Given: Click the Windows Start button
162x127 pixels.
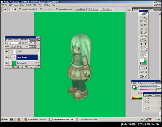Looking at the screenshot, I should click(x=5, y=119).
